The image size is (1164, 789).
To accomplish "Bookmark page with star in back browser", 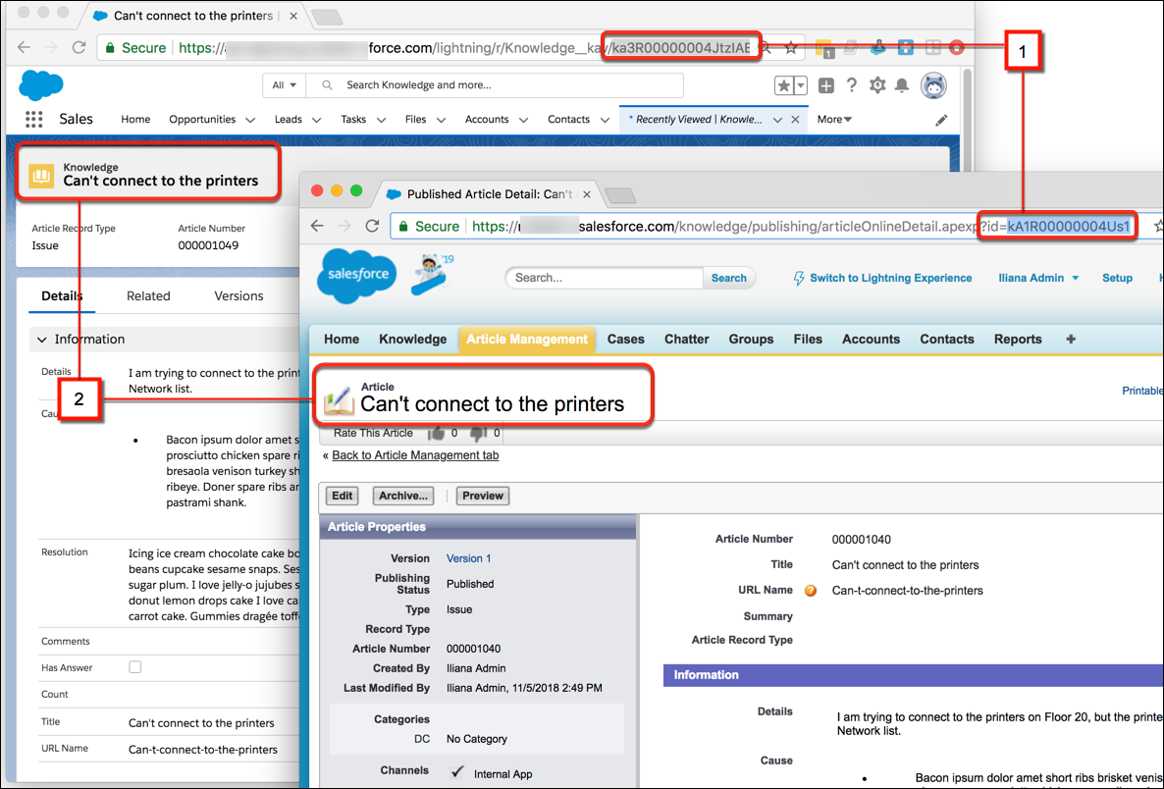I will click(x=791, y=47).
